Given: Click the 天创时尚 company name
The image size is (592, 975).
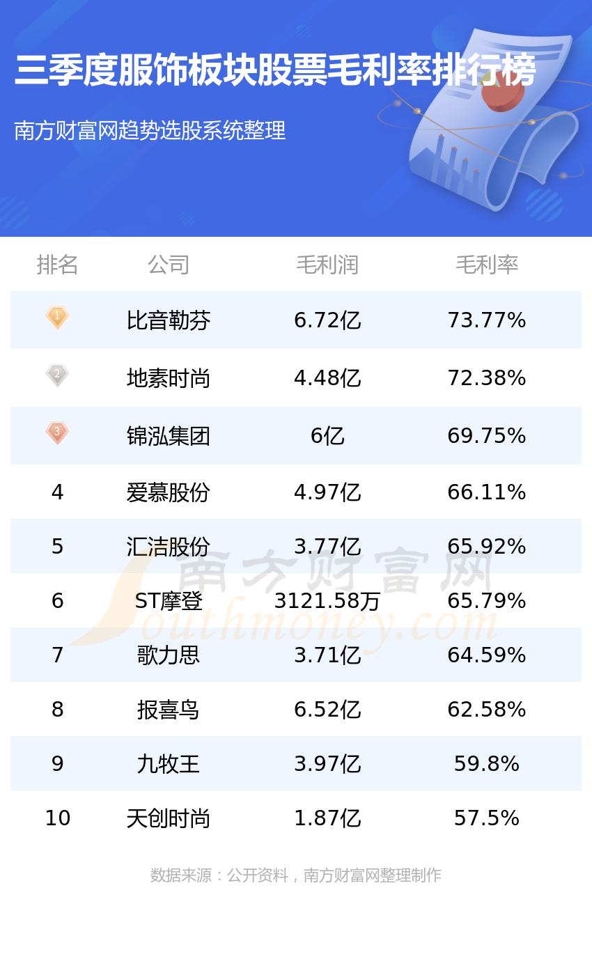Looking at the screenshot, I should (169, 818).
